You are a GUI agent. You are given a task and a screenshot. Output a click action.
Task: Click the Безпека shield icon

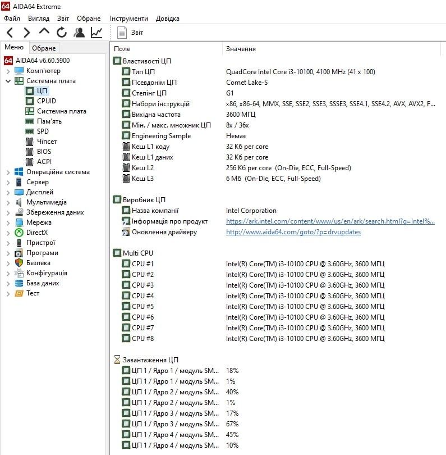[19, 263]
